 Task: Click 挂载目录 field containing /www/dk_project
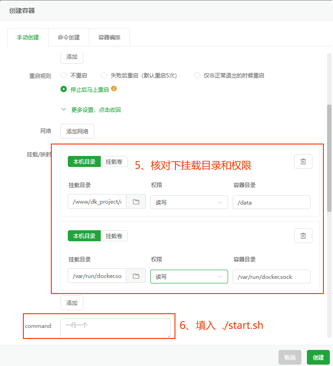point(97,202)
